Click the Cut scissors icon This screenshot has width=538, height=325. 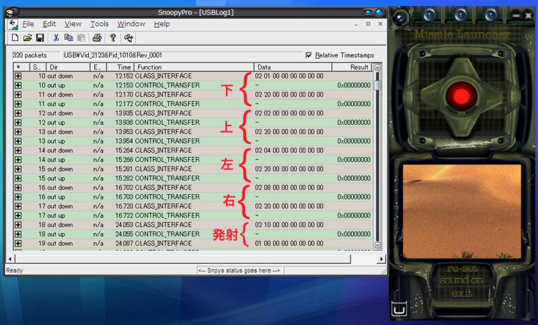click(56, 38)
